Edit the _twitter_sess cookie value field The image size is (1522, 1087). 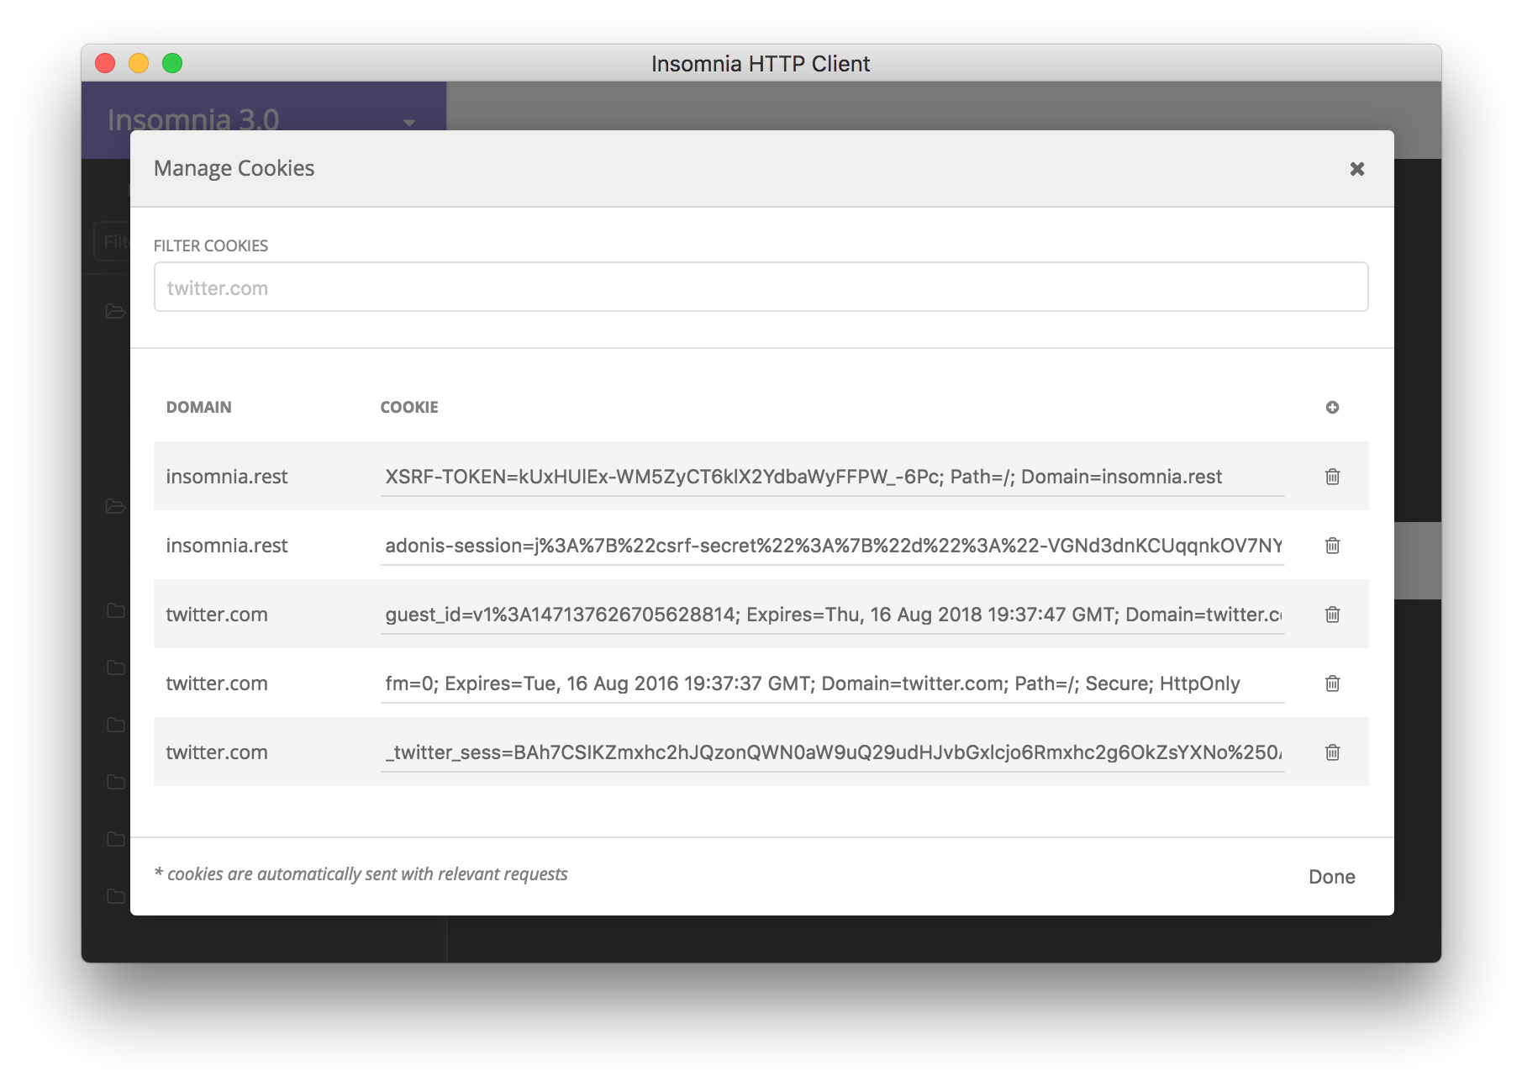832,752
